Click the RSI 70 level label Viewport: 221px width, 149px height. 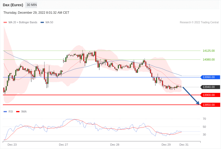tap(204, 119)
